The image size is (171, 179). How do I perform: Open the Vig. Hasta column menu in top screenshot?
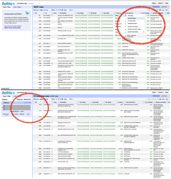tap(102, 13)
